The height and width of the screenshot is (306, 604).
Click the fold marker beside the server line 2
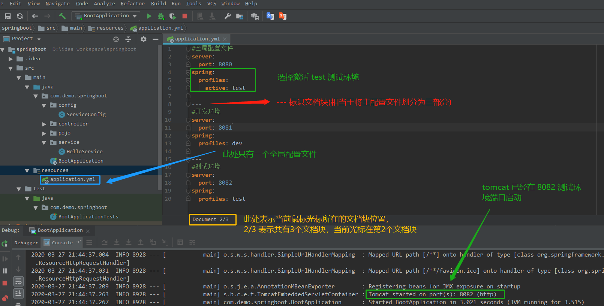188,57
